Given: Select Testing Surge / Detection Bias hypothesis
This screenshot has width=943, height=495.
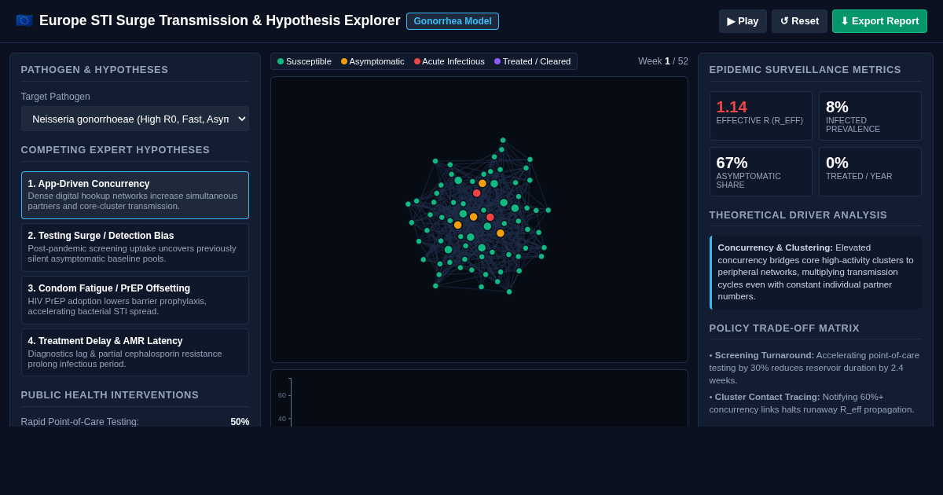Looking at the screenshot, I should 135,247.
